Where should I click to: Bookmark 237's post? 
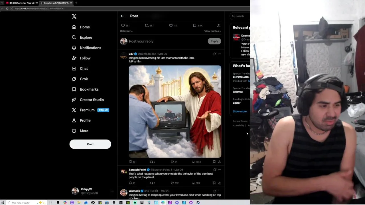click(x=214, y=162)
